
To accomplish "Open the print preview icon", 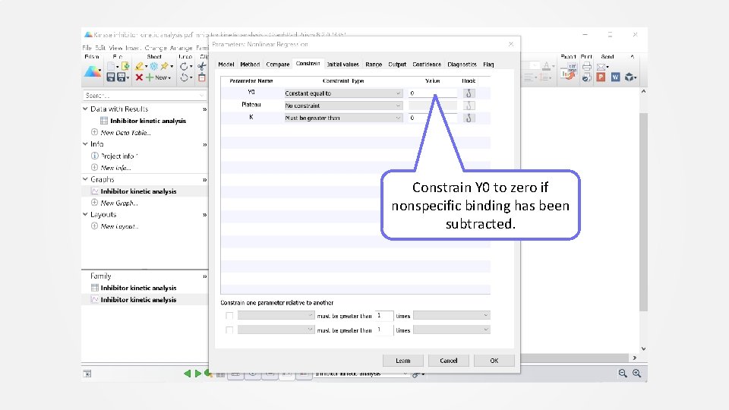I will 587,77.
